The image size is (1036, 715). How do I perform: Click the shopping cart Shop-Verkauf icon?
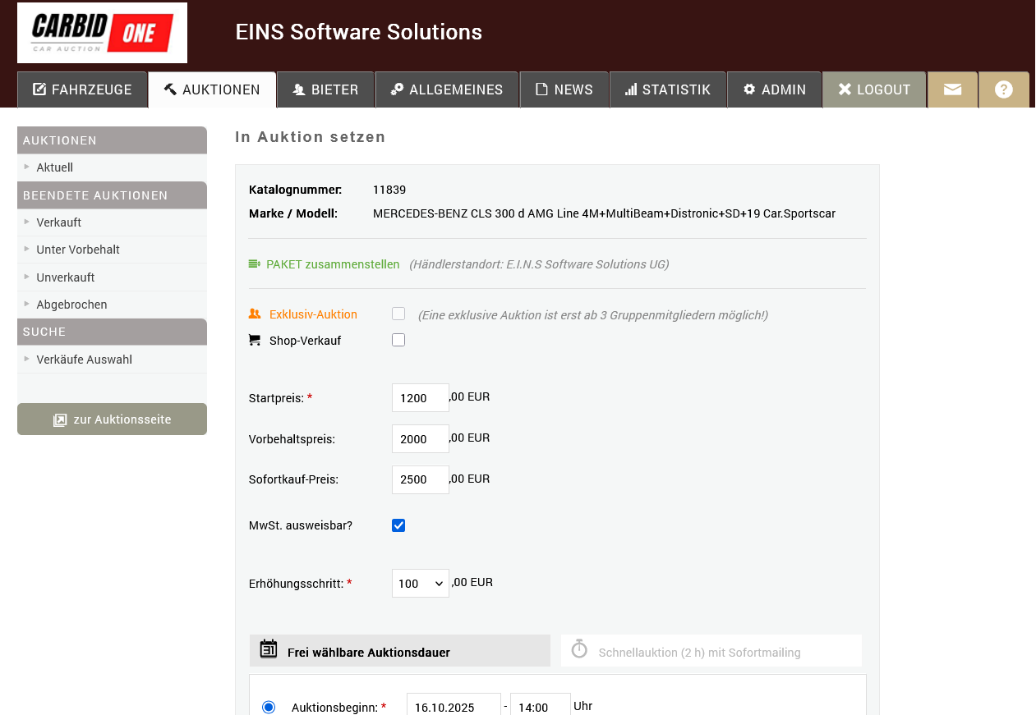pyautogui.click(x=255, y=340)
